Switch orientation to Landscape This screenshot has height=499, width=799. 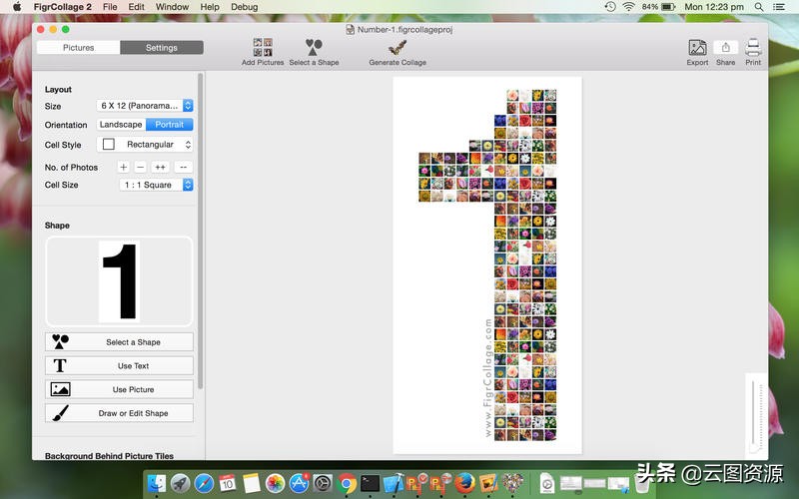pyautogui.click(x=121, y=125)
